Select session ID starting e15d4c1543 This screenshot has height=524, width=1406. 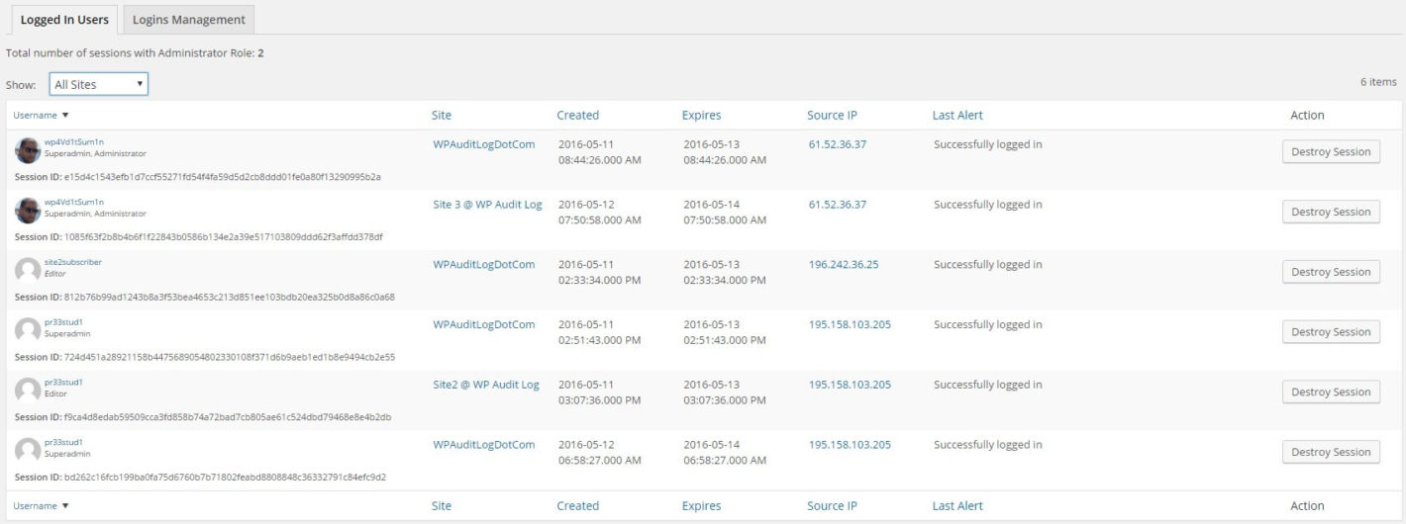[x=223, y=177]
